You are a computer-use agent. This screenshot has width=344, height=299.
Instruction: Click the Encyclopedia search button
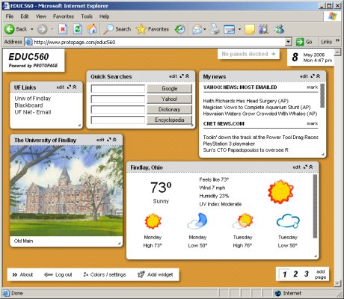coord(170,120)
